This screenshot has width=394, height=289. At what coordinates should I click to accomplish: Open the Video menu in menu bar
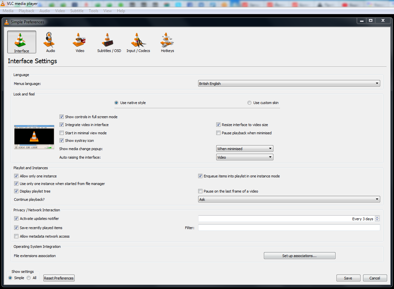[x=60, y=11]
